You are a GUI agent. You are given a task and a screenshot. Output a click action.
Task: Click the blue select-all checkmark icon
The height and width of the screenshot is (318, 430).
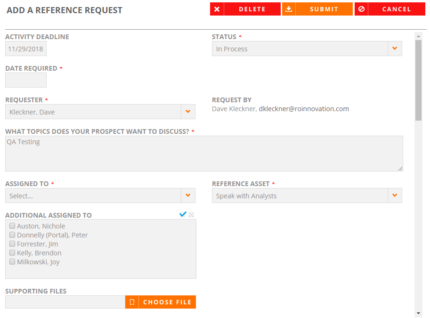point(183,214)
